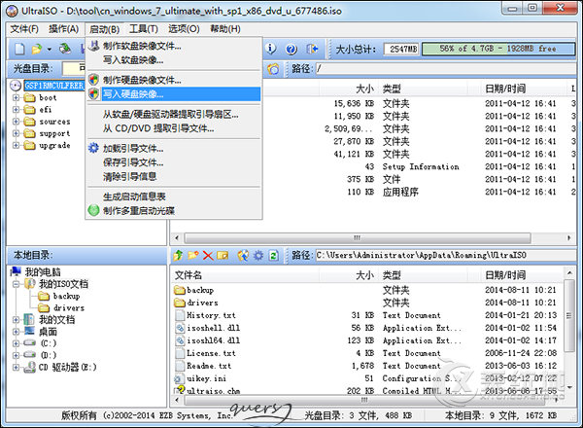The height and width of the screenshot is (428, 583).
Task: Click the red X delete icon
Action: (208, 256)
